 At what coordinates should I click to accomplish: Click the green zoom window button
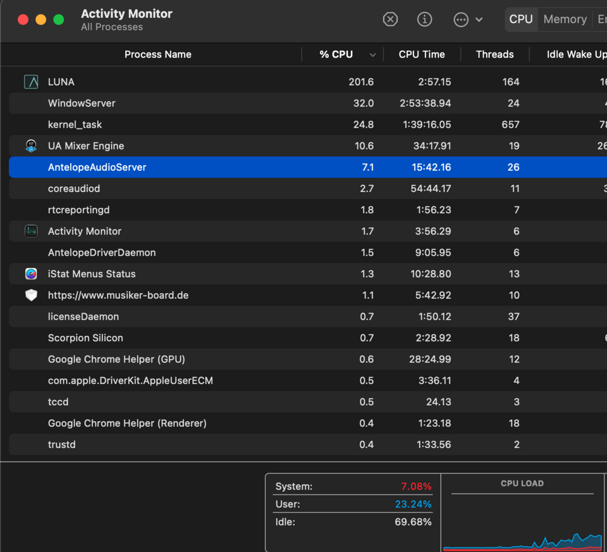pos(59,20)
